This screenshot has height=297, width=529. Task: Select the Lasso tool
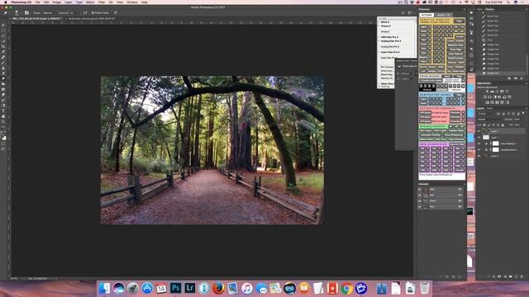tap(3, 35)
